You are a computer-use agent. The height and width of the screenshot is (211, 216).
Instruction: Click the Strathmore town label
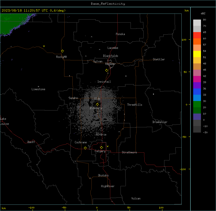[129, 152]
